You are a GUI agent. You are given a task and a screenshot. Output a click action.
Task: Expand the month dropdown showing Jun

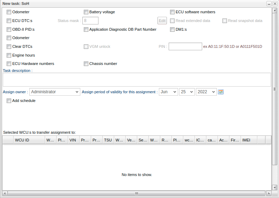tap(168, 92)
